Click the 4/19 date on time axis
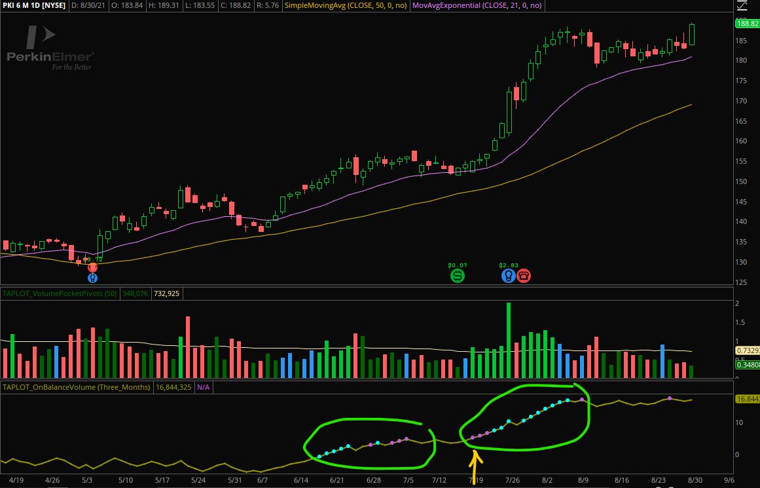Image resolution: width=760 pixels, height=488 pixels. [x=16, y=480]
